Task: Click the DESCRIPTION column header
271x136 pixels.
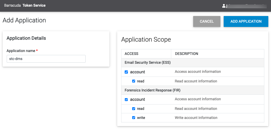Action: point(186,54)
